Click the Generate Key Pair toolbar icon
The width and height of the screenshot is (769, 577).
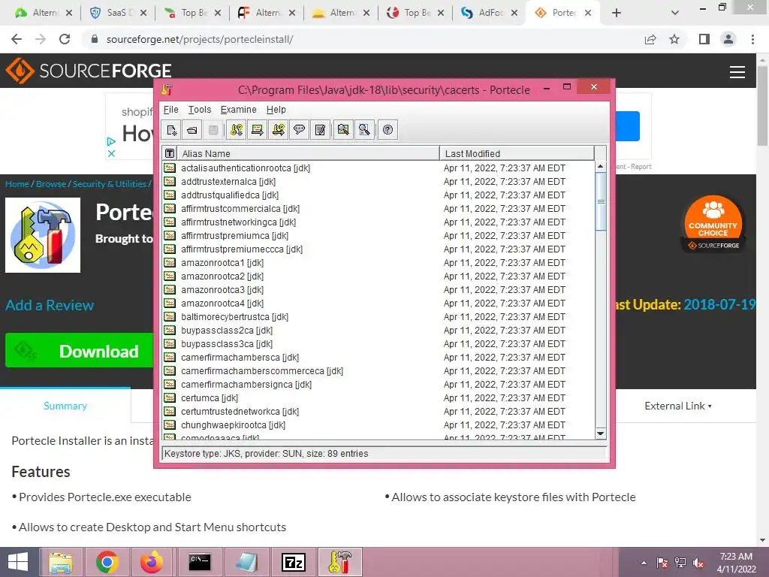(x=237, y=130)
